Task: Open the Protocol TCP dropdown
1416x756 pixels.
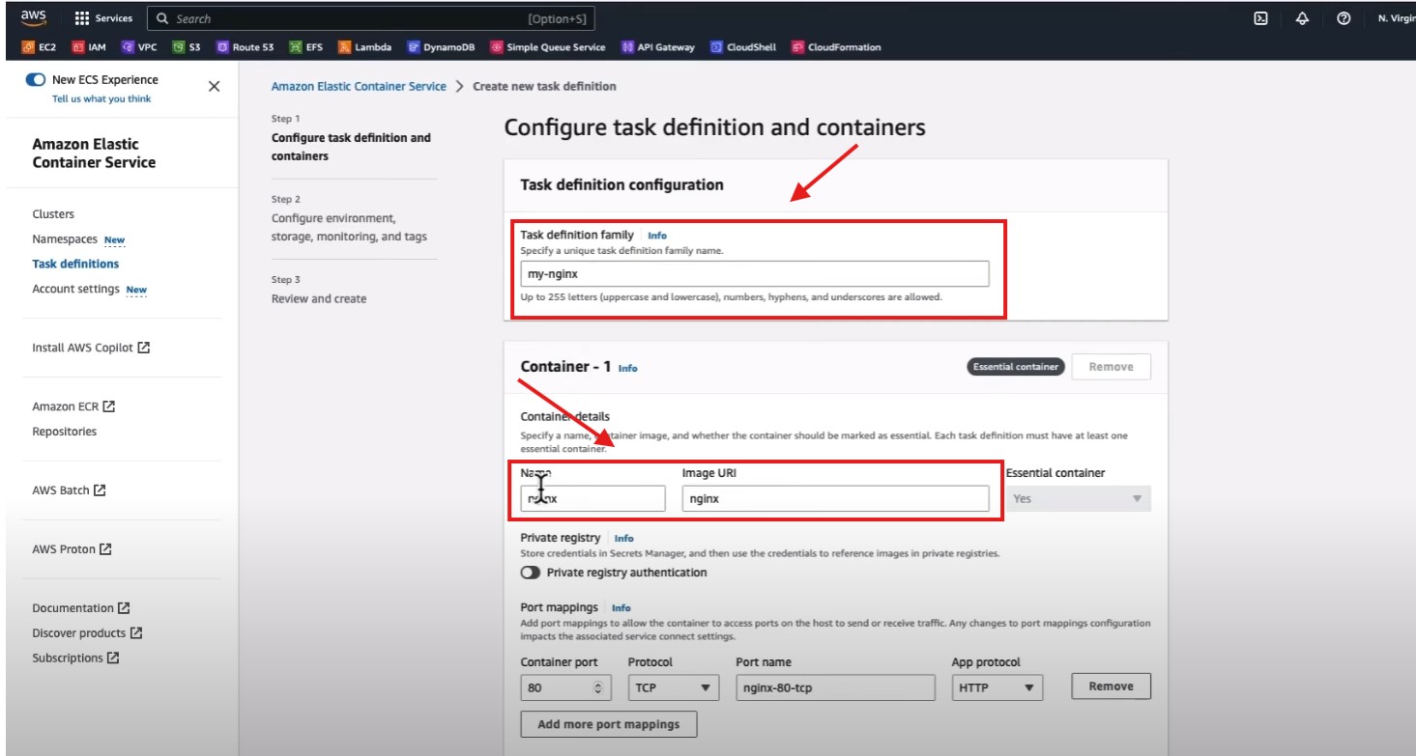Action: pos(673,687)
